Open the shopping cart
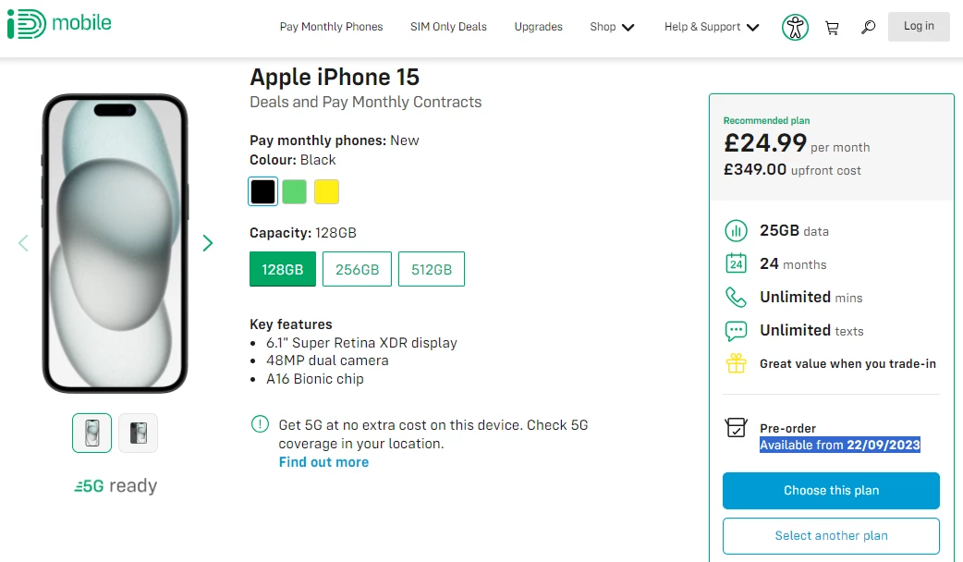 click(x=832, y=28)
